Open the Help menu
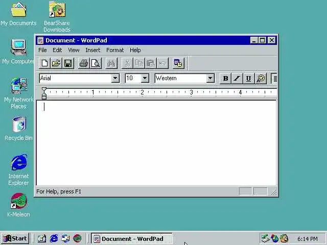327x245 pixels. pyautogui.click(x=135, y=50)
